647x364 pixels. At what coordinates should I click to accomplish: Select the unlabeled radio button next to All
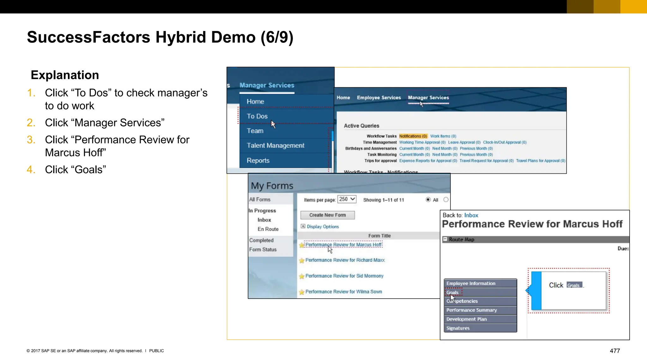click(x=446, y=200)
